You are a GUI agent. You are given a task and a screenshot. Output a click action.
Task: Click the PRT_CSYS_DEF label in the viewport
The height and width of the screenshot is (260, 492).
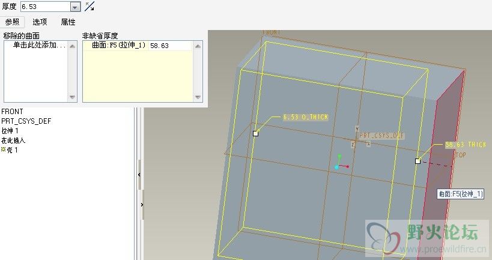(381, 136)
